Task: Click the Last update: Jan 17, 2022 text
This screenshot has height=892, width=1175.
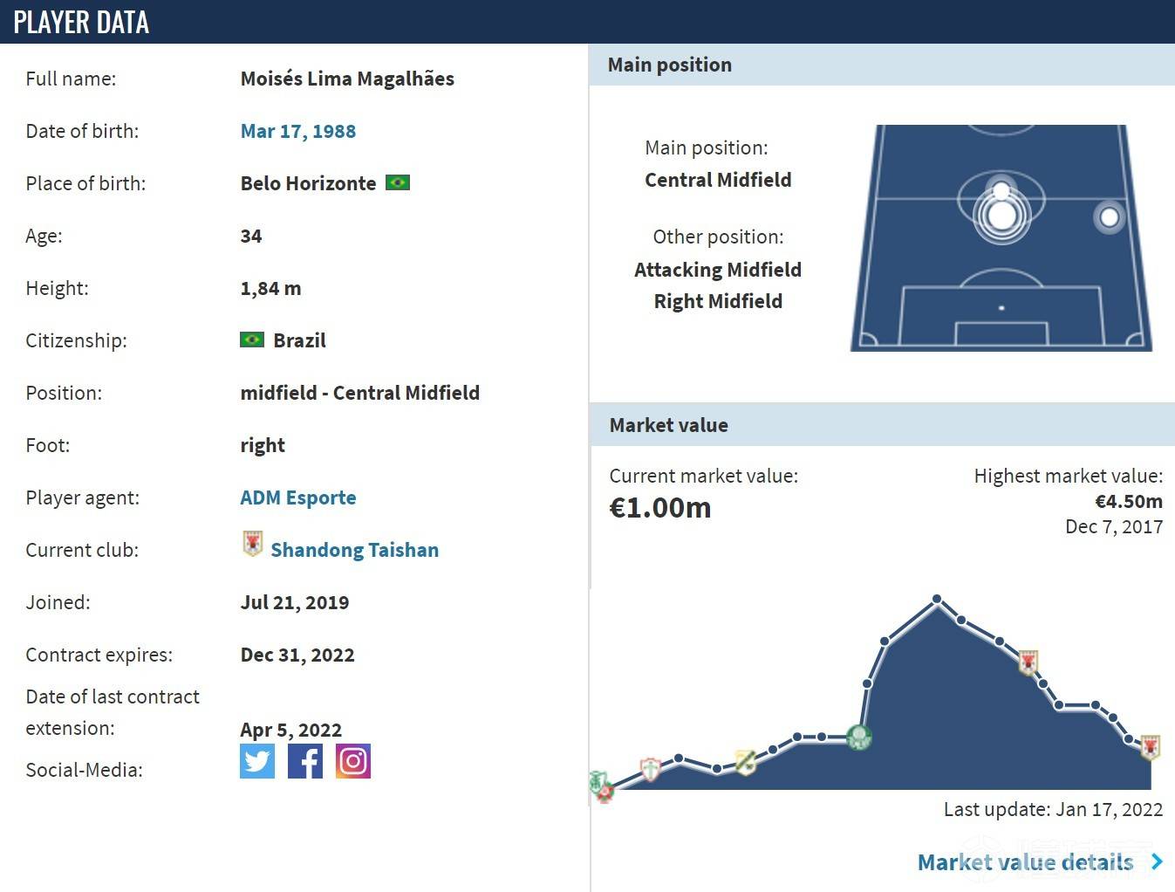Action: [1053, 809]
